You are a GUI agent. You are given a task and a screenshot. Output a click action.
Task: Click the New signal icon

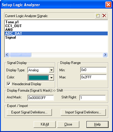[98, 16]
